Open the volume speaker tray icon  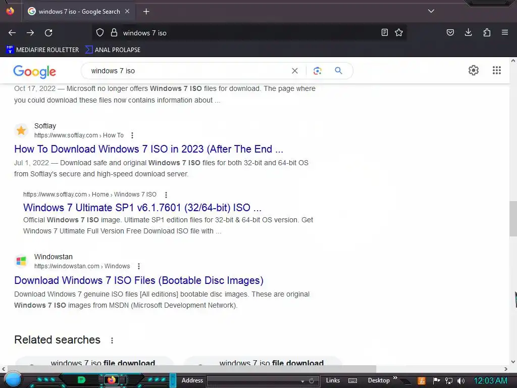click(x=461, y=381)
